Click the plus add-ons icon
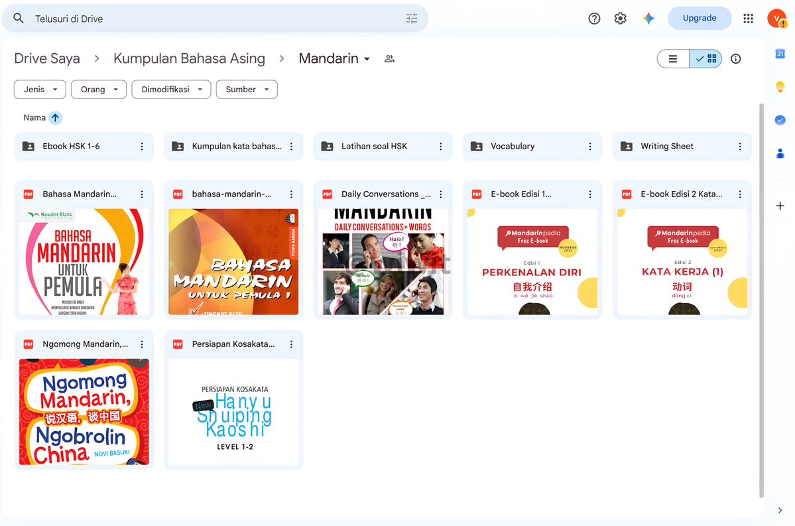This screenshot has height=526, width=795. point(780,206)
